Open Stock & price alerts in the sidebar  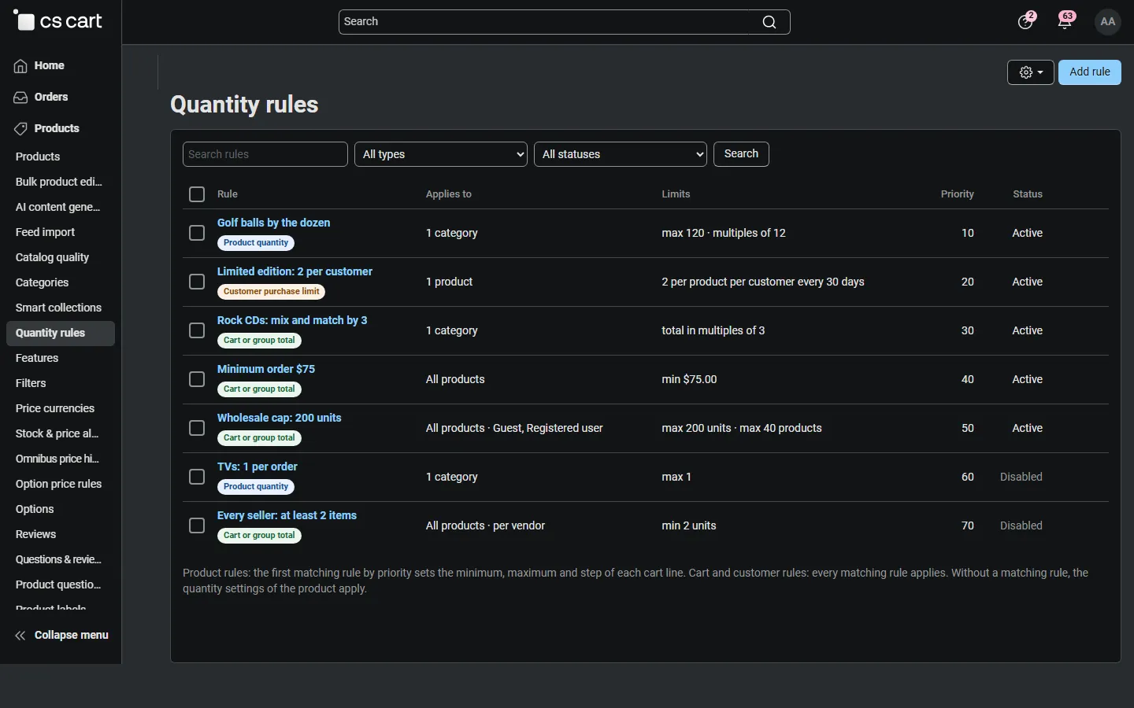point(57,434)
